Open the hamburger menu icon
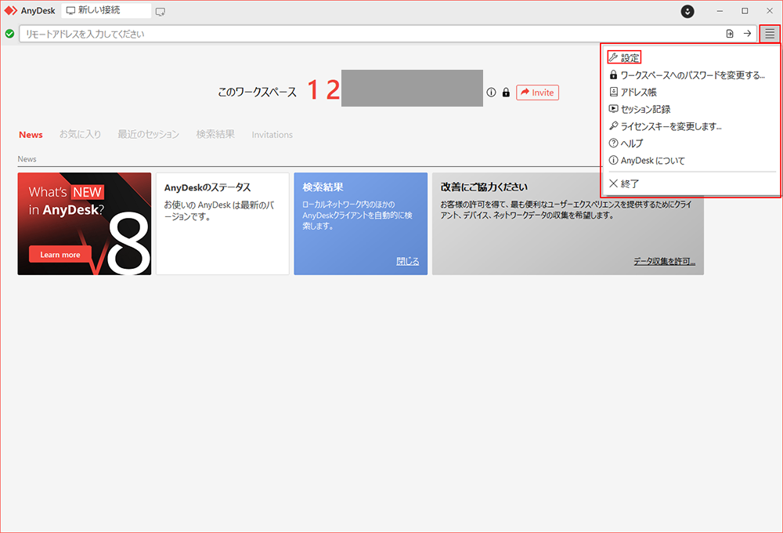This screenshot has width=783, height=533. point(769,34)
